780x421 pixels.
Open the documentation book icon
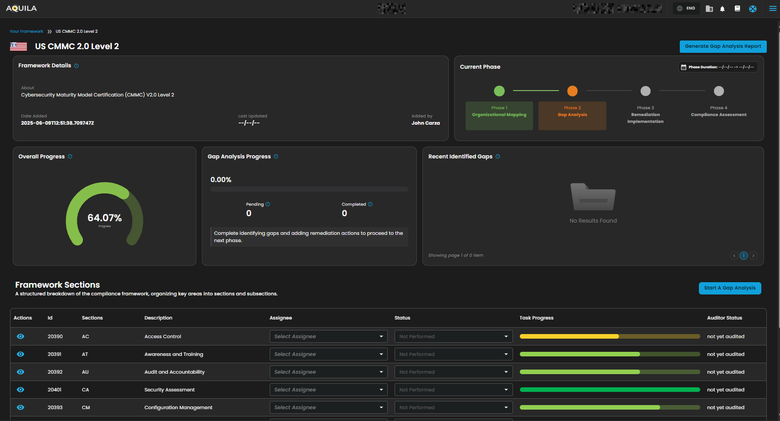(x=737, y=9)
